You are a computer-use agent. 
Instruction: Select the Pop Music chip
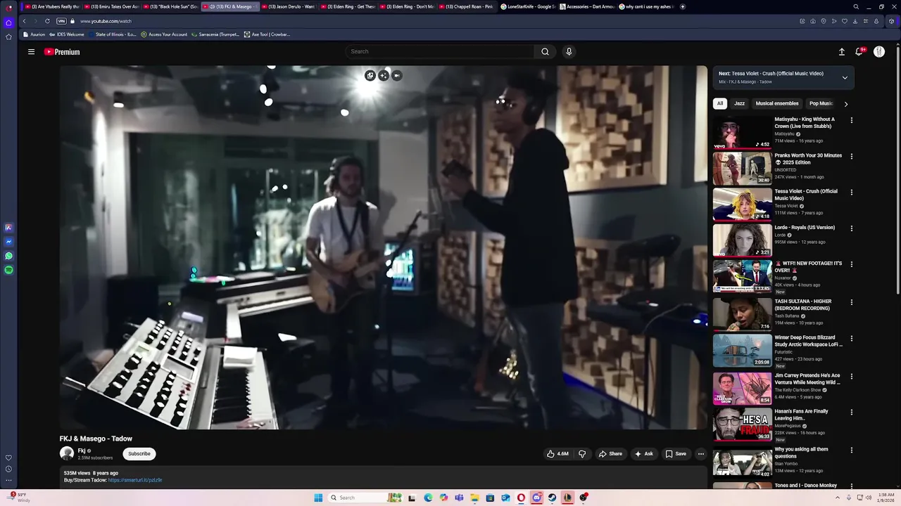(821, 103)
